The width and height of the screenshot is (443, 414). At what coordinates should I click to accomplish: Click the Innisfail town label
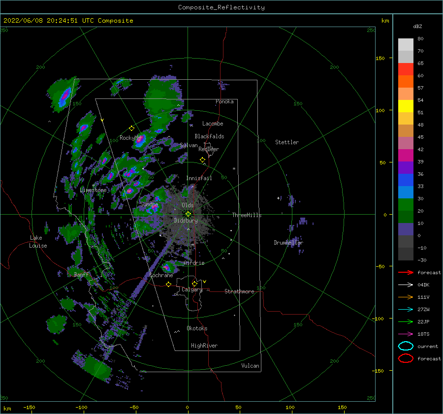coord(199,178)
